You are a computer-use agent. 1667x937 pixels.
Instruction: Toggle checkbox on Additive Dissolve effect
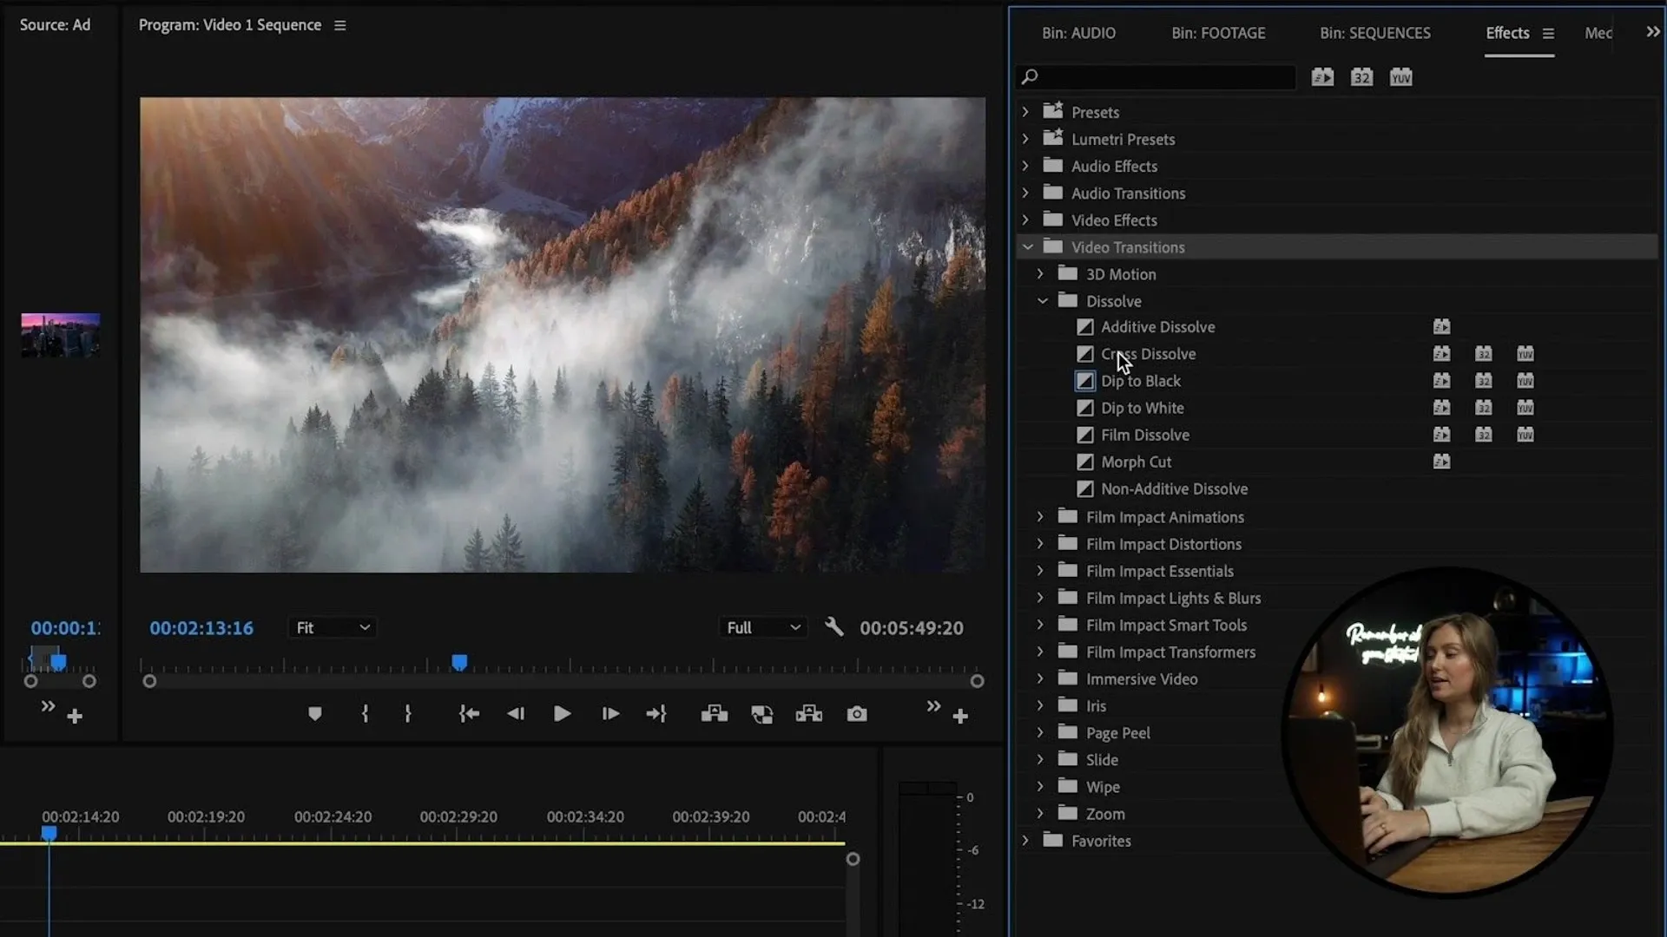click(1086, 326)
